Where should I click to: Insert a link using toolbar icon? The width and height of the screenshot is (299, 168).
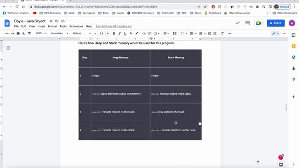pos(144,33)
